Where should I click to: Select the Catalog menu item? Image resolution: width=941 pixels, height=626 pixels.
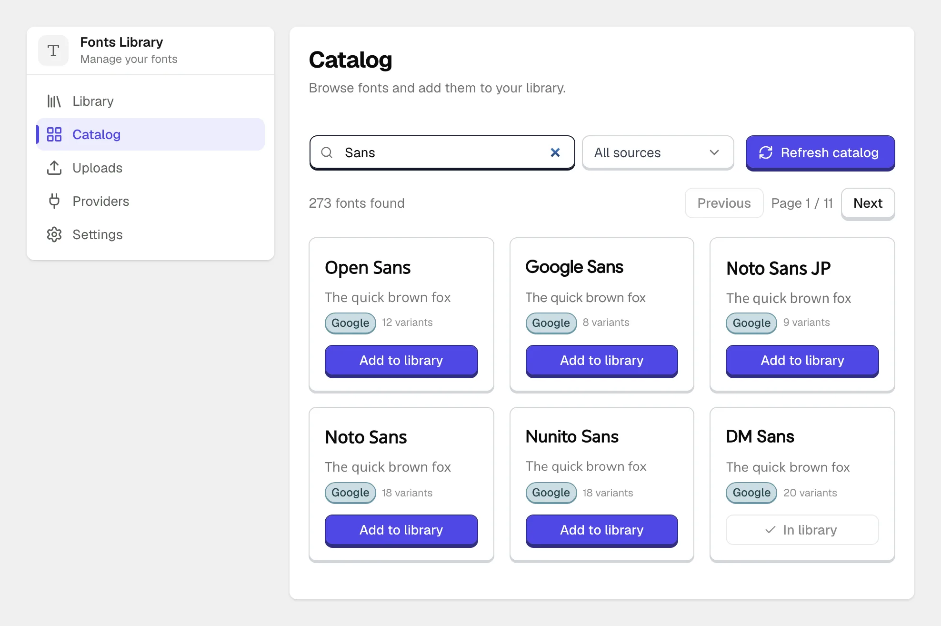tap(150, 134)
